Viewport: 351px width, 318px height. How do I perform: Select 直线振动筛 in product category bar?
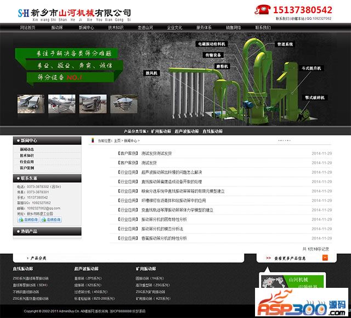[x=212, y=132]
